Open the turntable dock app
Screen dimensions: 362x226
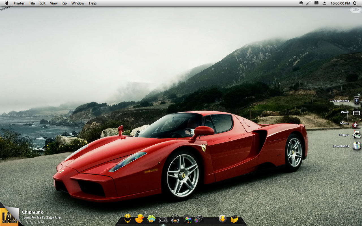coord(163,220)
